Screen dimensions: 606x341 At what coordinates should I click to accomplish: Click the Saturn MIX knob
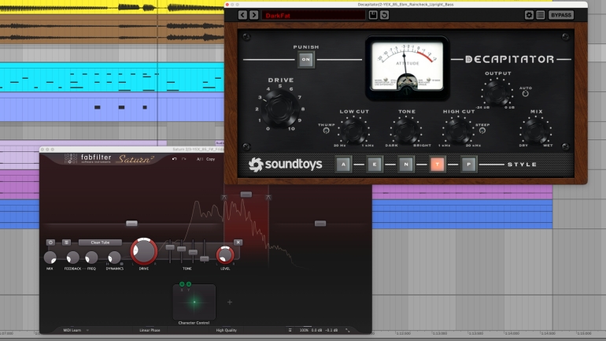pos(50,257)
